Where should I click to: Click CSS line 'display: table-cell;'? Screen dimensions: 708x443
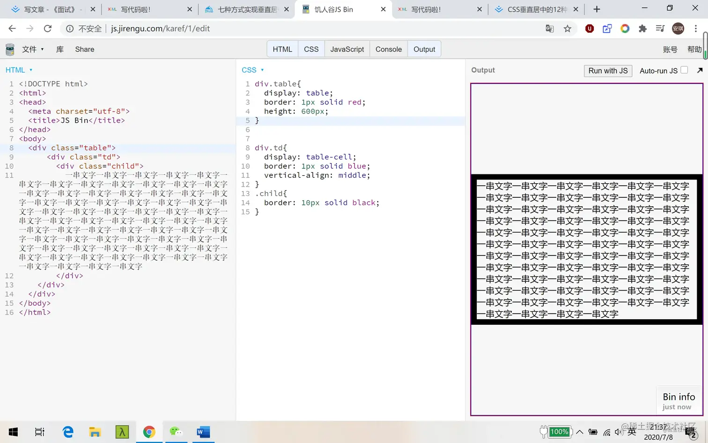[310, 157]
